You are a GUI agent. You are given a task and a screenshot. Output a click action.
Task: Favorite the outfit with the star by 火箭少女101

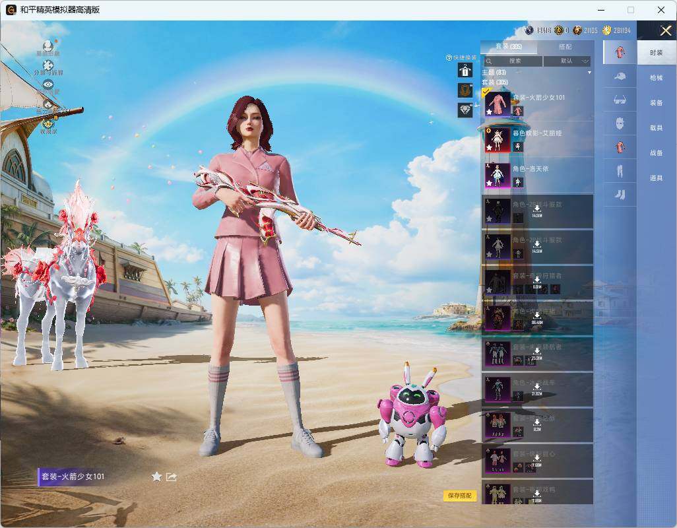pos(157,477)
